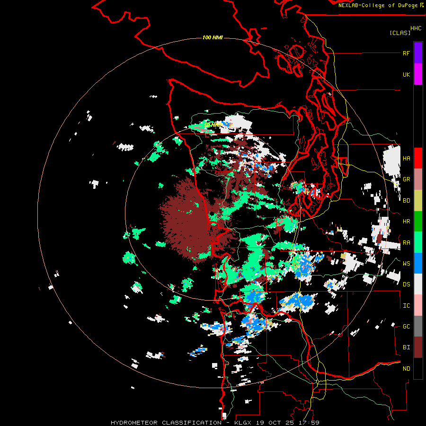
Task: Click the magenta UK legend color swatch
Action: [x=418, y=74]
